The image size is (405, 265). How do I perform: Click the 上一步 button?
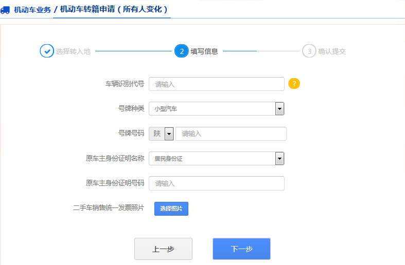pos(163,249)
